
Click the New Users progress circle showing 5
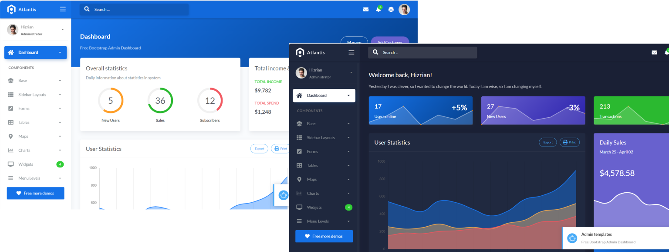[x=111, y=100]
